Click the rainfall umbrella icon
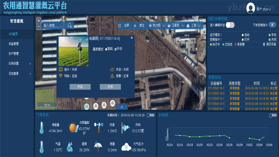Image resolution: width=279 pixels, height=157 pixels. coord(98,147)
